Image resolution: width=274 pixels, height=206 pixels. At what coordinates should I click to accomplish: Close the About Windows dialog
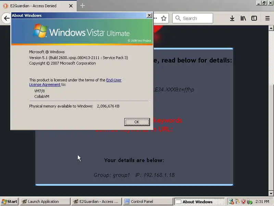pyautogui.click(x=149, y=15)
